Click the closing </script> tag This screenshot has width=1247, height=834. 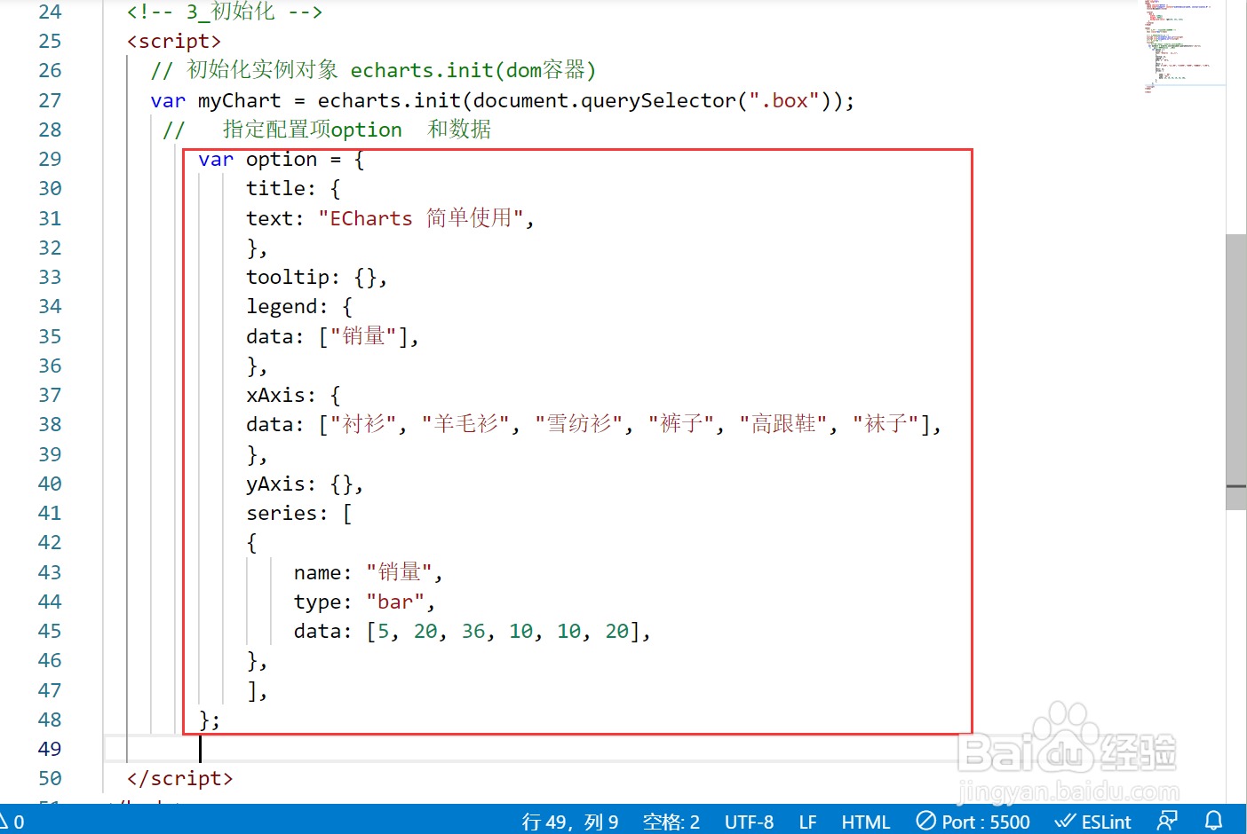tap(180, 778)
